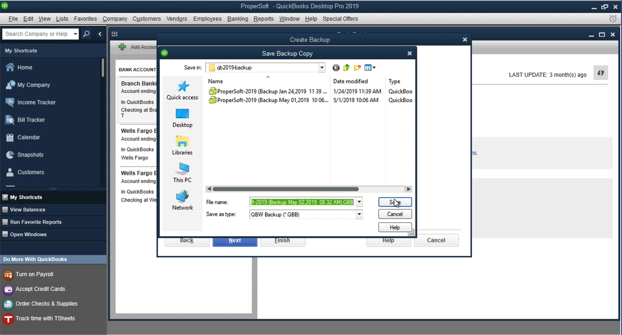
Task: Click the refresh accounts icon
Action: [601, 73]
